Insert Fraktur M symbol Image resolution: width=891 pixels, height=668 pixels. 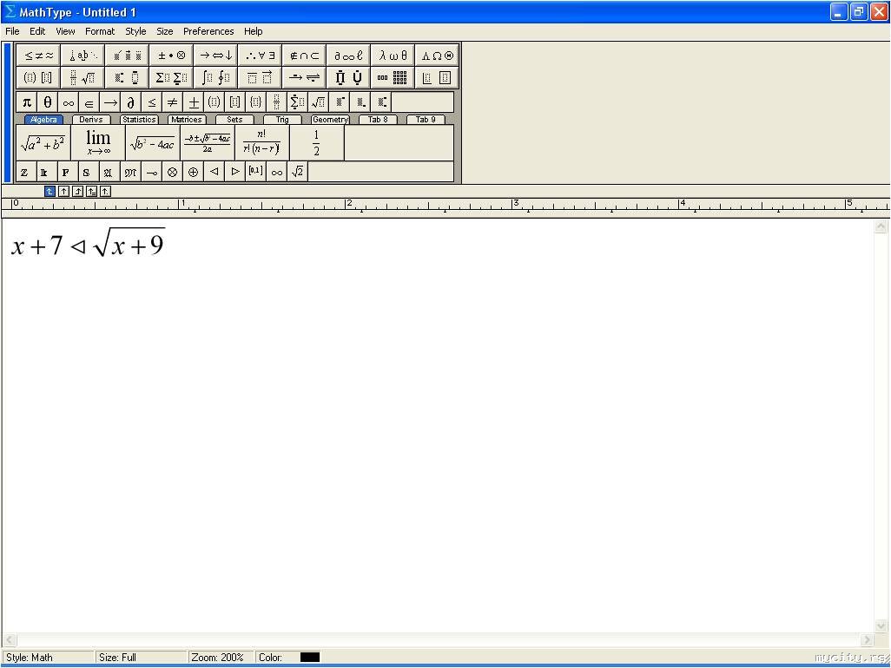tap(130, 172)
